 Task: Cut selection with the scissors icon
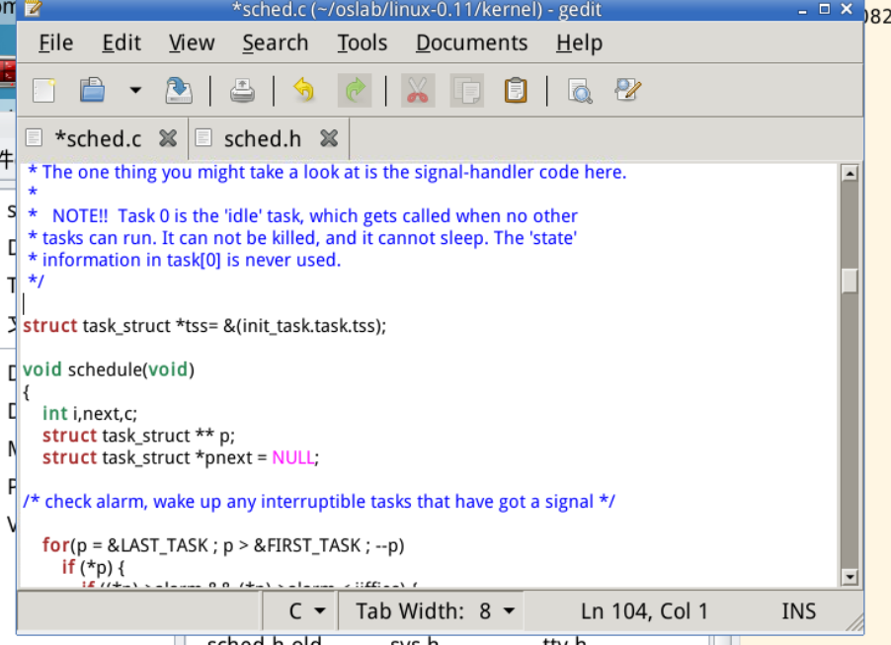[418, 91]
